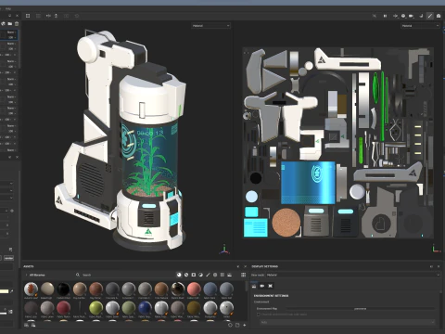Viewport: 445px width, 334px height.
Task: Click the cream color swatch in left panel
Action: [x=5, y=291]
